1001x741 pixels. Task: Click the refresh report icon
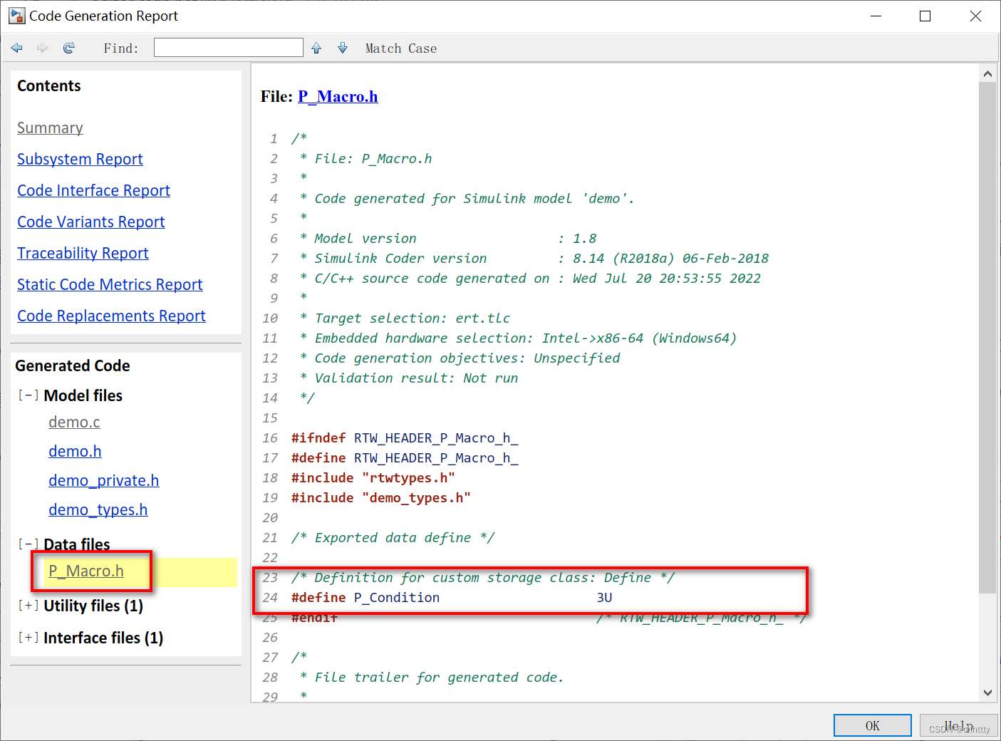point(69,48)
